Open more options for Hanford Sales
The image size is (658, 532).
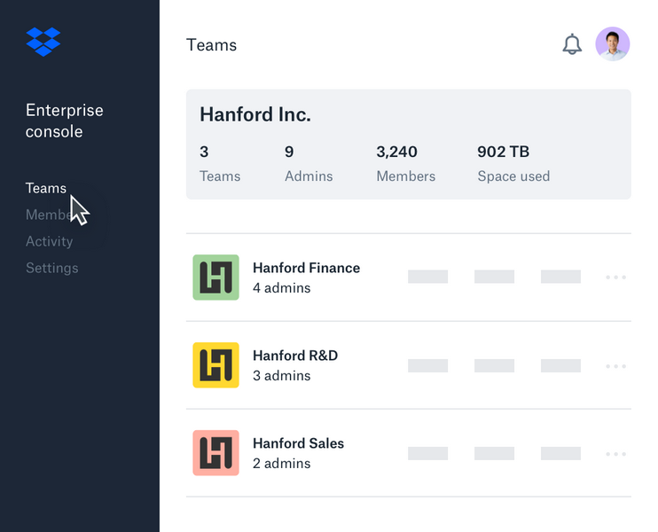615,453
